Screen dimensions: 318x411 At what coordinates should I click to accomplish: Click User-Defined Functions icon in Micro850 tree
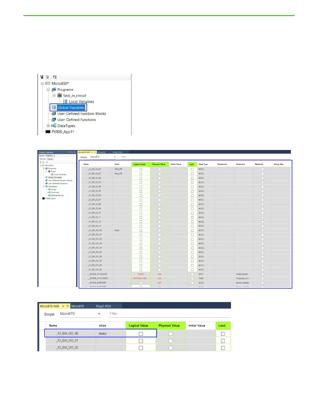[54, 120]
